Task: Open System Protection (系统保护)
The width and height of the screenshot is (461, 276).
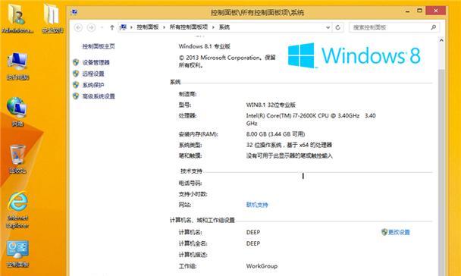Action: click(x=93, y=85)
